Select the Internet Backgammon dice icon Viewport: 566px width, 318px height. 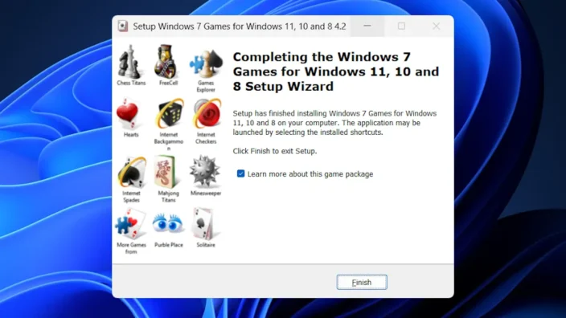coord(169,113)
